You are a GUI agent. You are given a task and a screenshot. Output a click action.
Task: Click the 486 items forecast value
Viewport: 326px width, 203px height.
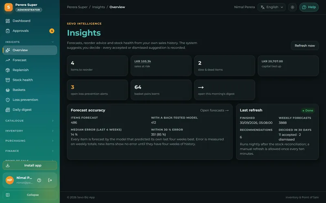click(x=74, y=123)
